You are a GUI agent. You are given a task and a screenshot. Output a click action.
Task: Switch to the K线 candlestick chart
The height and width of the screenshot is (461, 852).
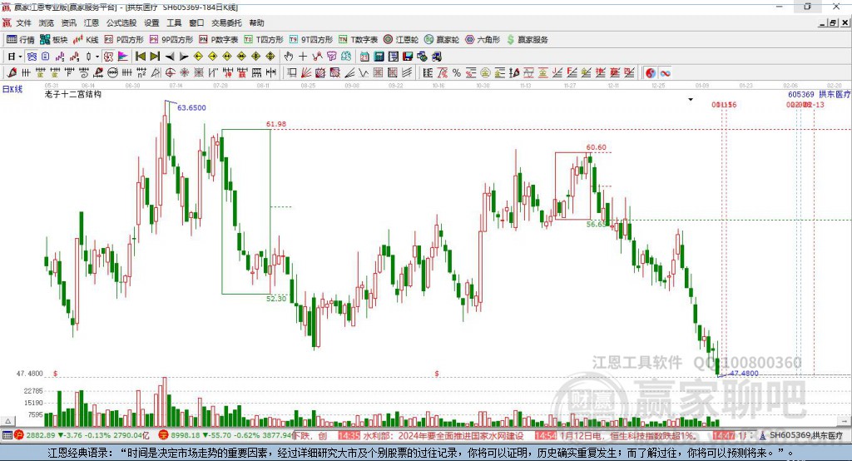pos(86,40)
